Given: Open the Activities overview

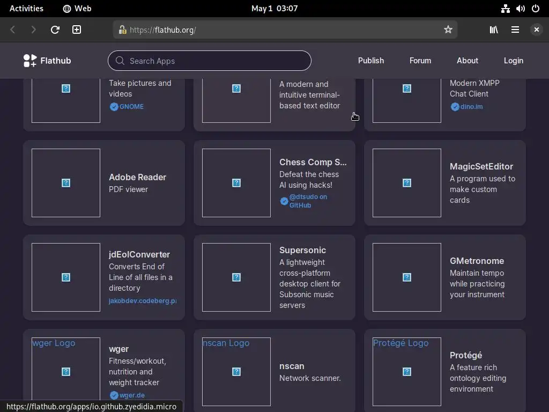Looking at the screenshot, I should pyautogui.click(x=26, y=9).
